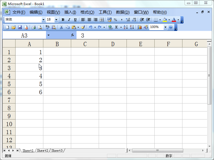Apply comma style format

point(122,20)
